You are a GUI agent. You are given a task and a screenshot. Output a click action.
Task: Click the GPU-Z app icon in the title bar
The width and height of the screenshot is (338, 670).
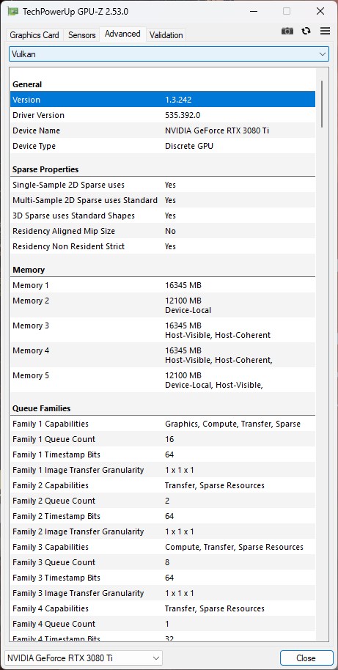tap(12, 11)
